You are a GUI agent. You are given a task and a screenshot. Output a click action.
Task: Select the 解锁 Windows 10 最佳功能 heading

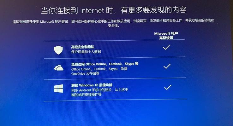click(x=92, y=85)
